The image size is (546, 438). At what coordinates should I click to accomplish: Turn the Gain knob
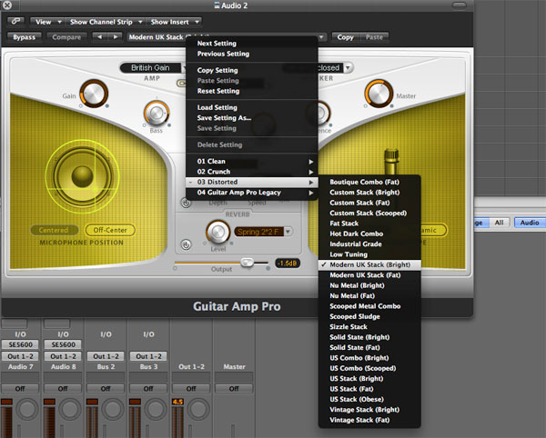[94, 94]
